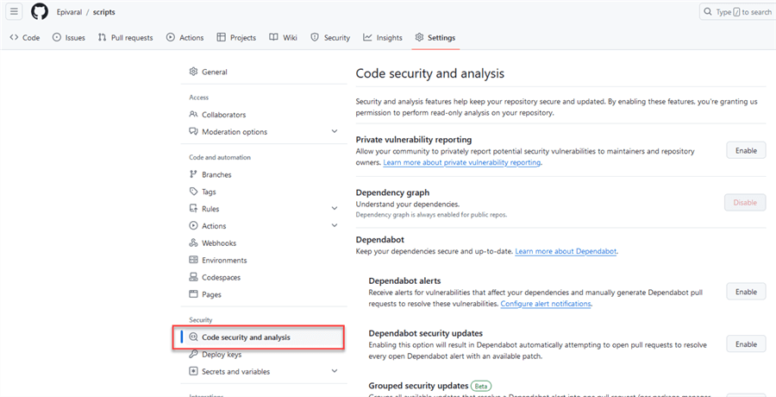
Task: Click the Tags icon in sidebar
Action: (193, 192)
